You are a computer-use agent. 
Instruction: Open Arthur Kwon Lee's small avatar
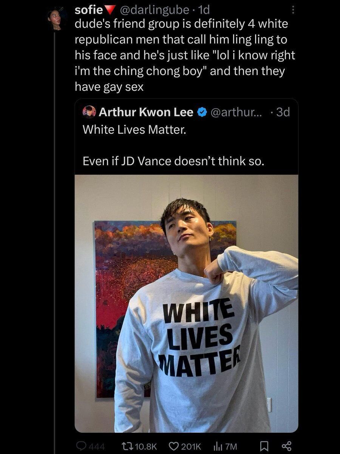[x=89, y=112]
